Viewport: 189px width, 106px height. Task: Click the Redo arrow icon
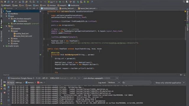16,2
